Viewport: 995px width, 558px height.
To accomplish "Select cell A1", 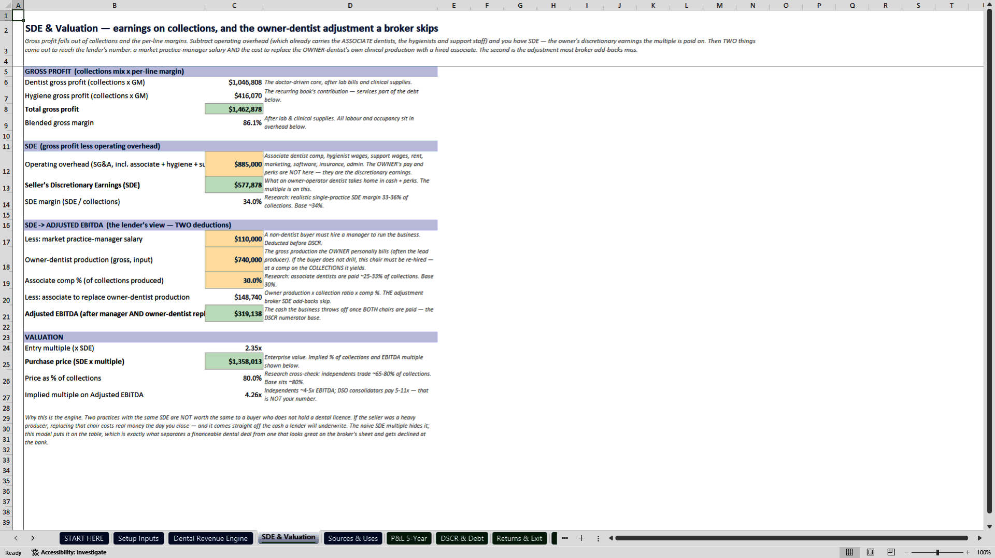I will (x=18, y=16).
